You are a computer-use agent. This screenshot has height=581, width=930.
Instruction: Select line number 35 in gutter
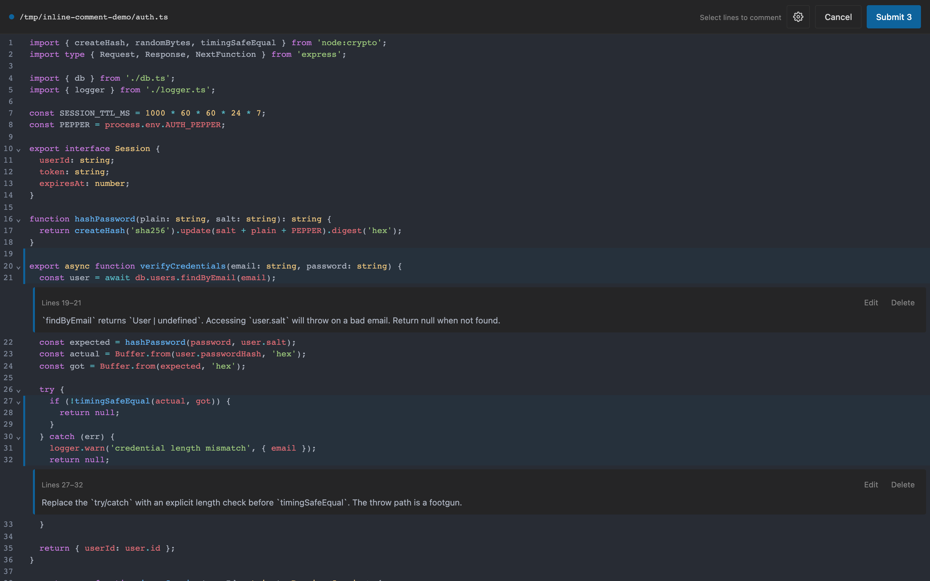point(8,548)
